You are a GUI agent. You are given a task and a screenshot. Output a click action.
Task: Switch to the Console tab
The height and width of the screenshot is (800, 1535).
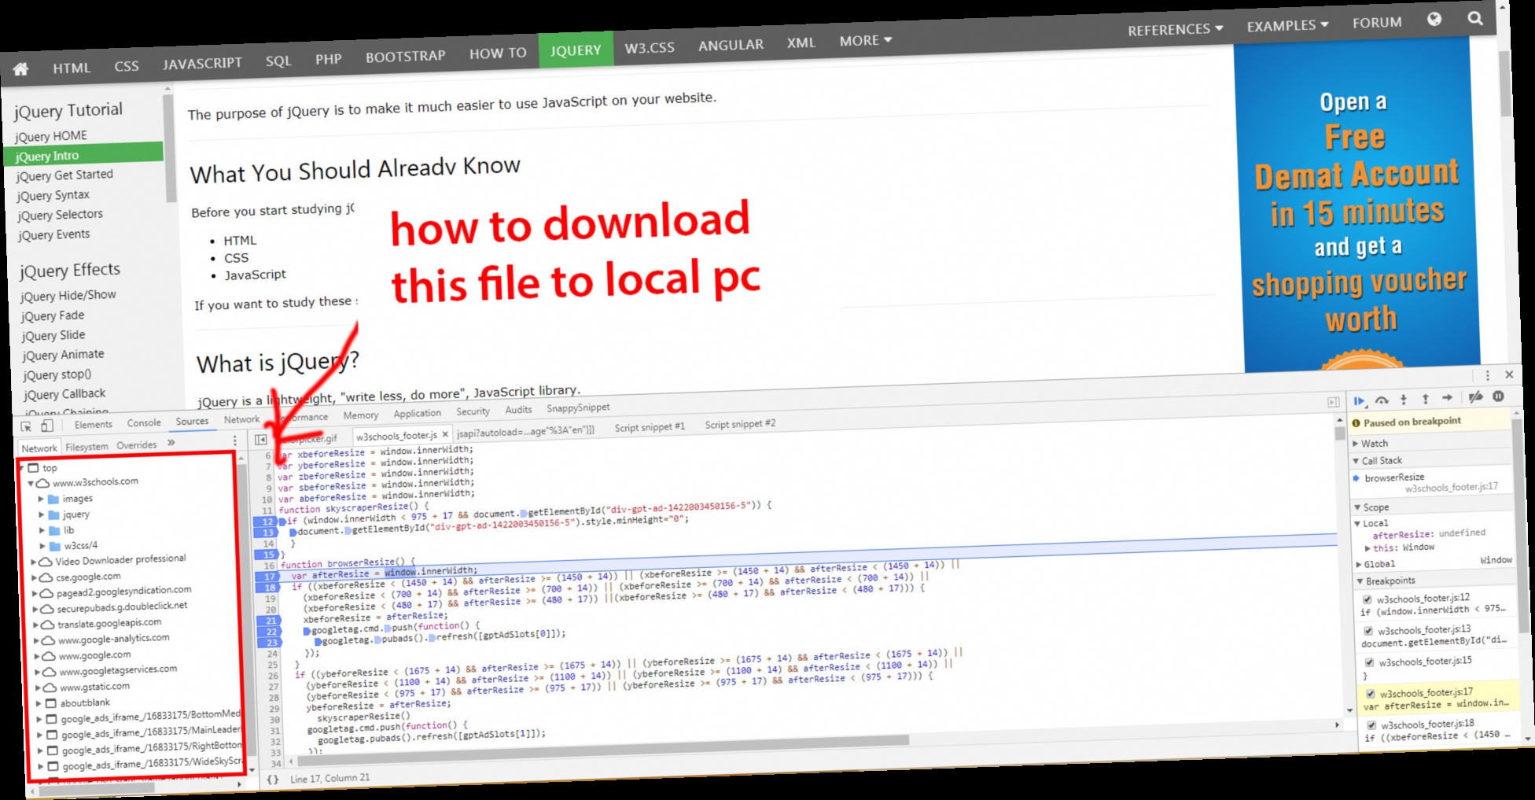[x=144, y=423]
